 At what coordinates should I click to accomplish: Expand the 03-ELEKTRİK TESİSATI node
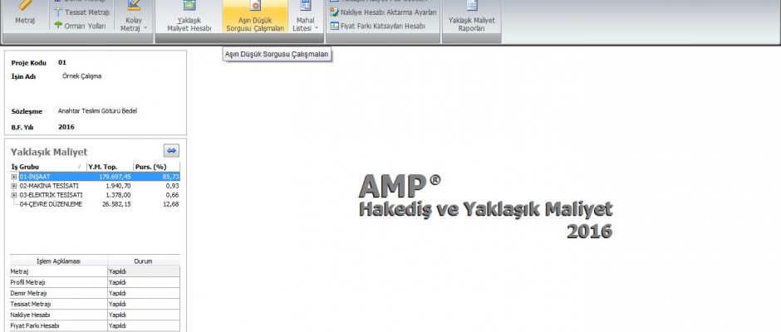[13, 195]
